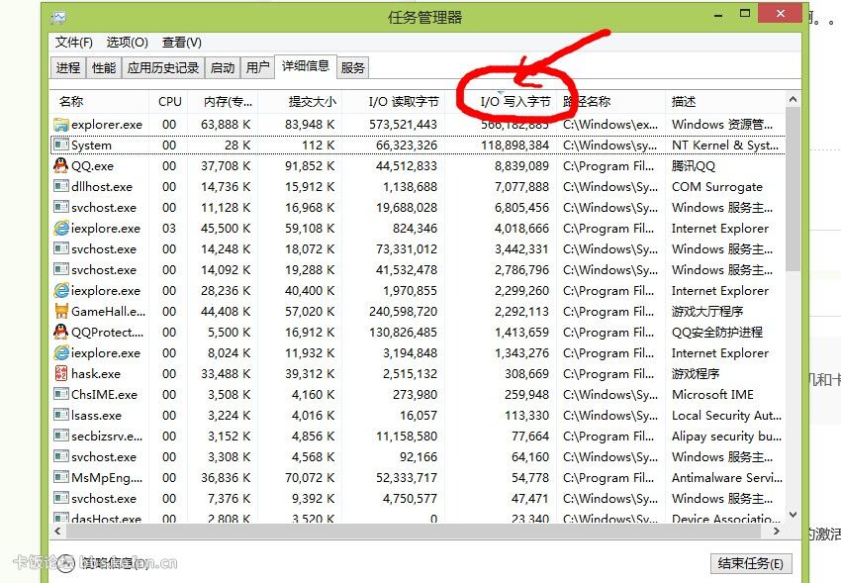This screenshot has width=841, height=583.
Task: Click icon of svchost.exe using 11,128 K
Action: [61, 208]
